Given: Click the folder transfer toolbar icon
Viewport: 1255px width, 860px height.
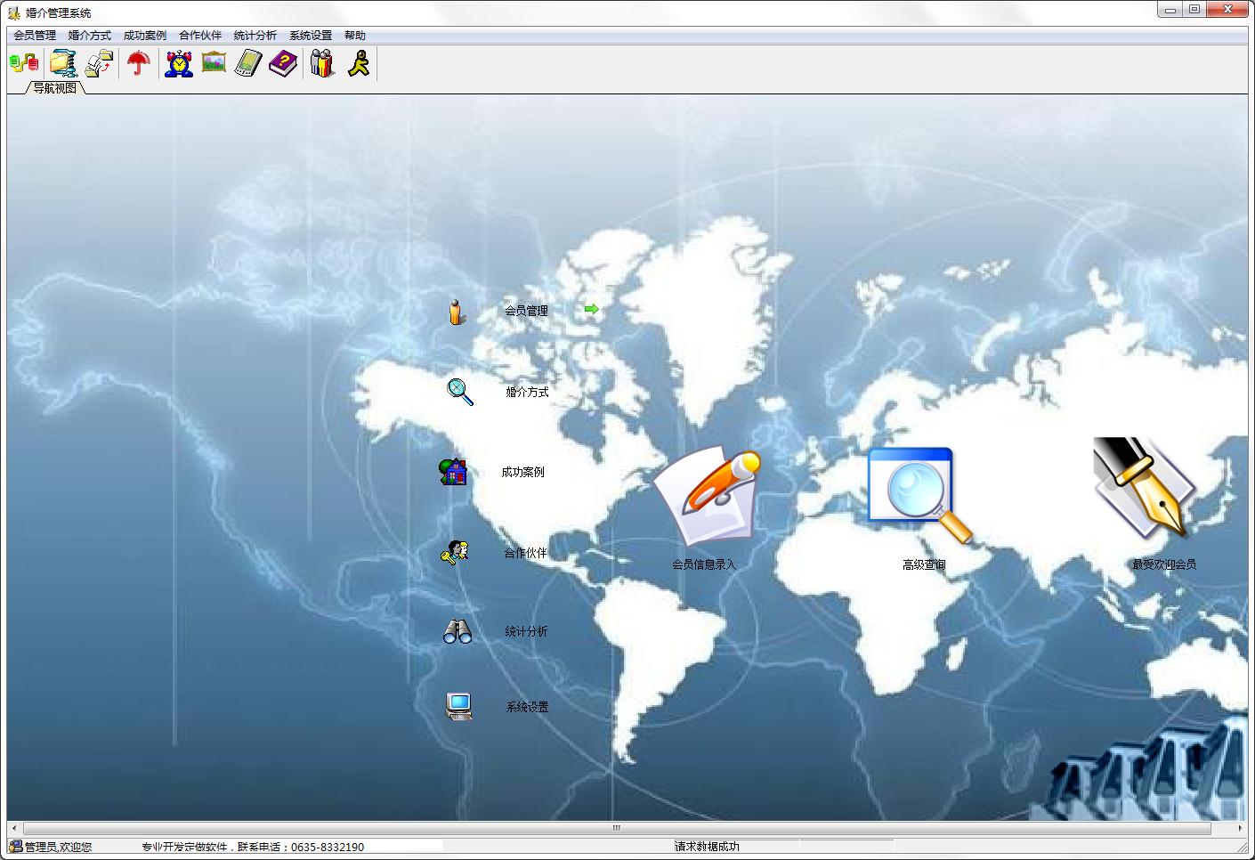Looking at the screenshot, I should pos(99,63).
